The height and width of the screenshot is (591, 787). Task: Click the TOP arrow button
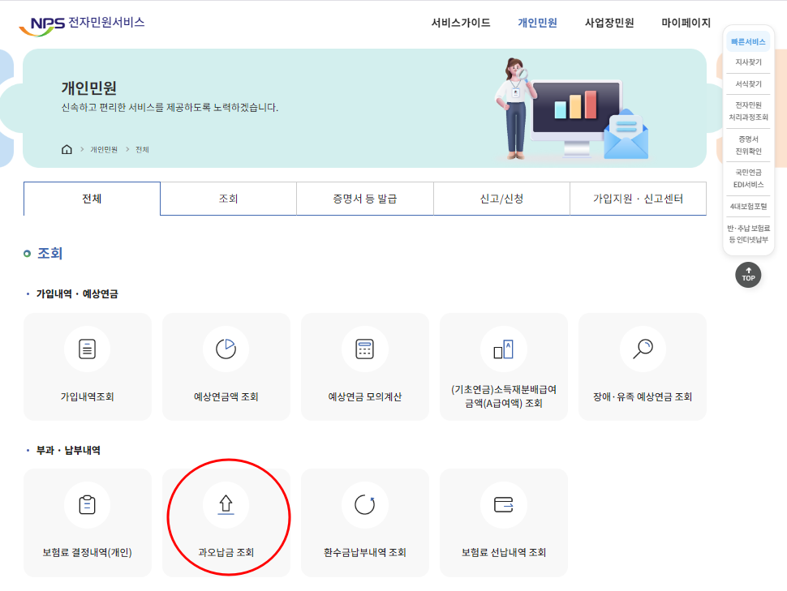click(x=748, y=275)
